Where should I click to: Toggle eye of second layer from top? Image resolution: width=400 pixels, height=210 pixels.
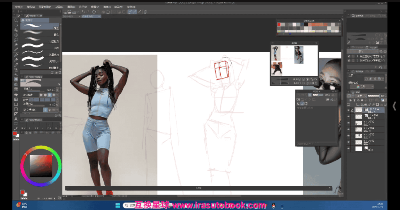click(348, 117)
